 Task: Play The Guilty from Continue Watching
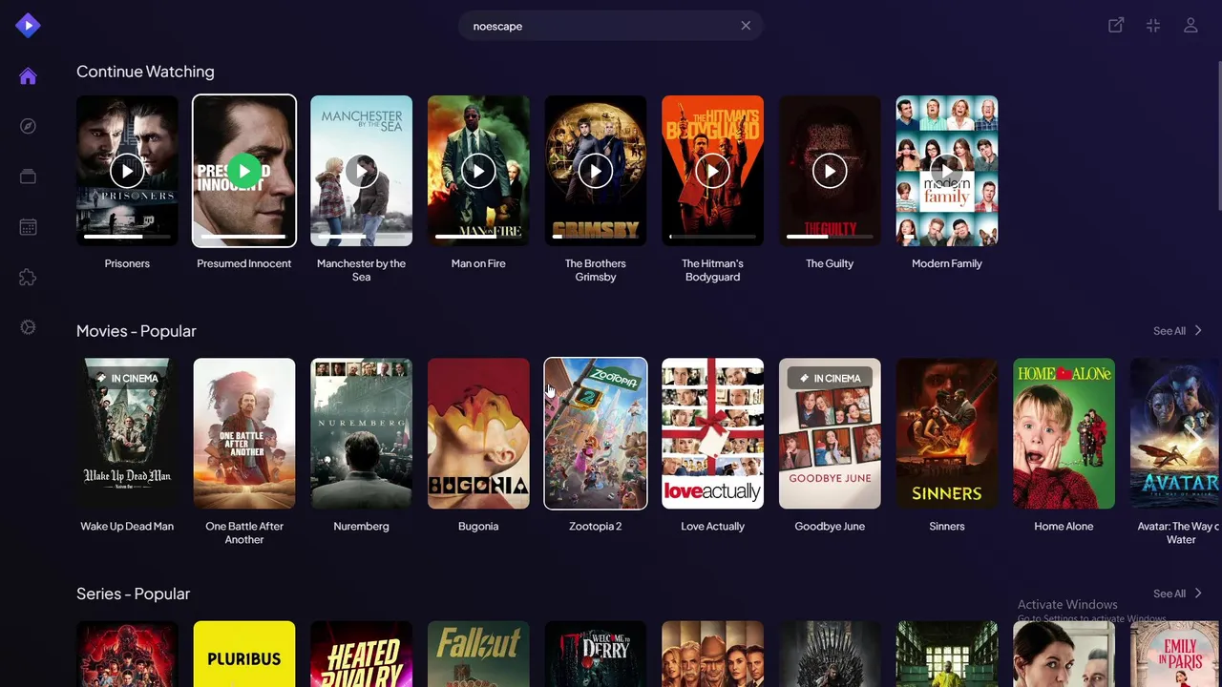point(830,171)
